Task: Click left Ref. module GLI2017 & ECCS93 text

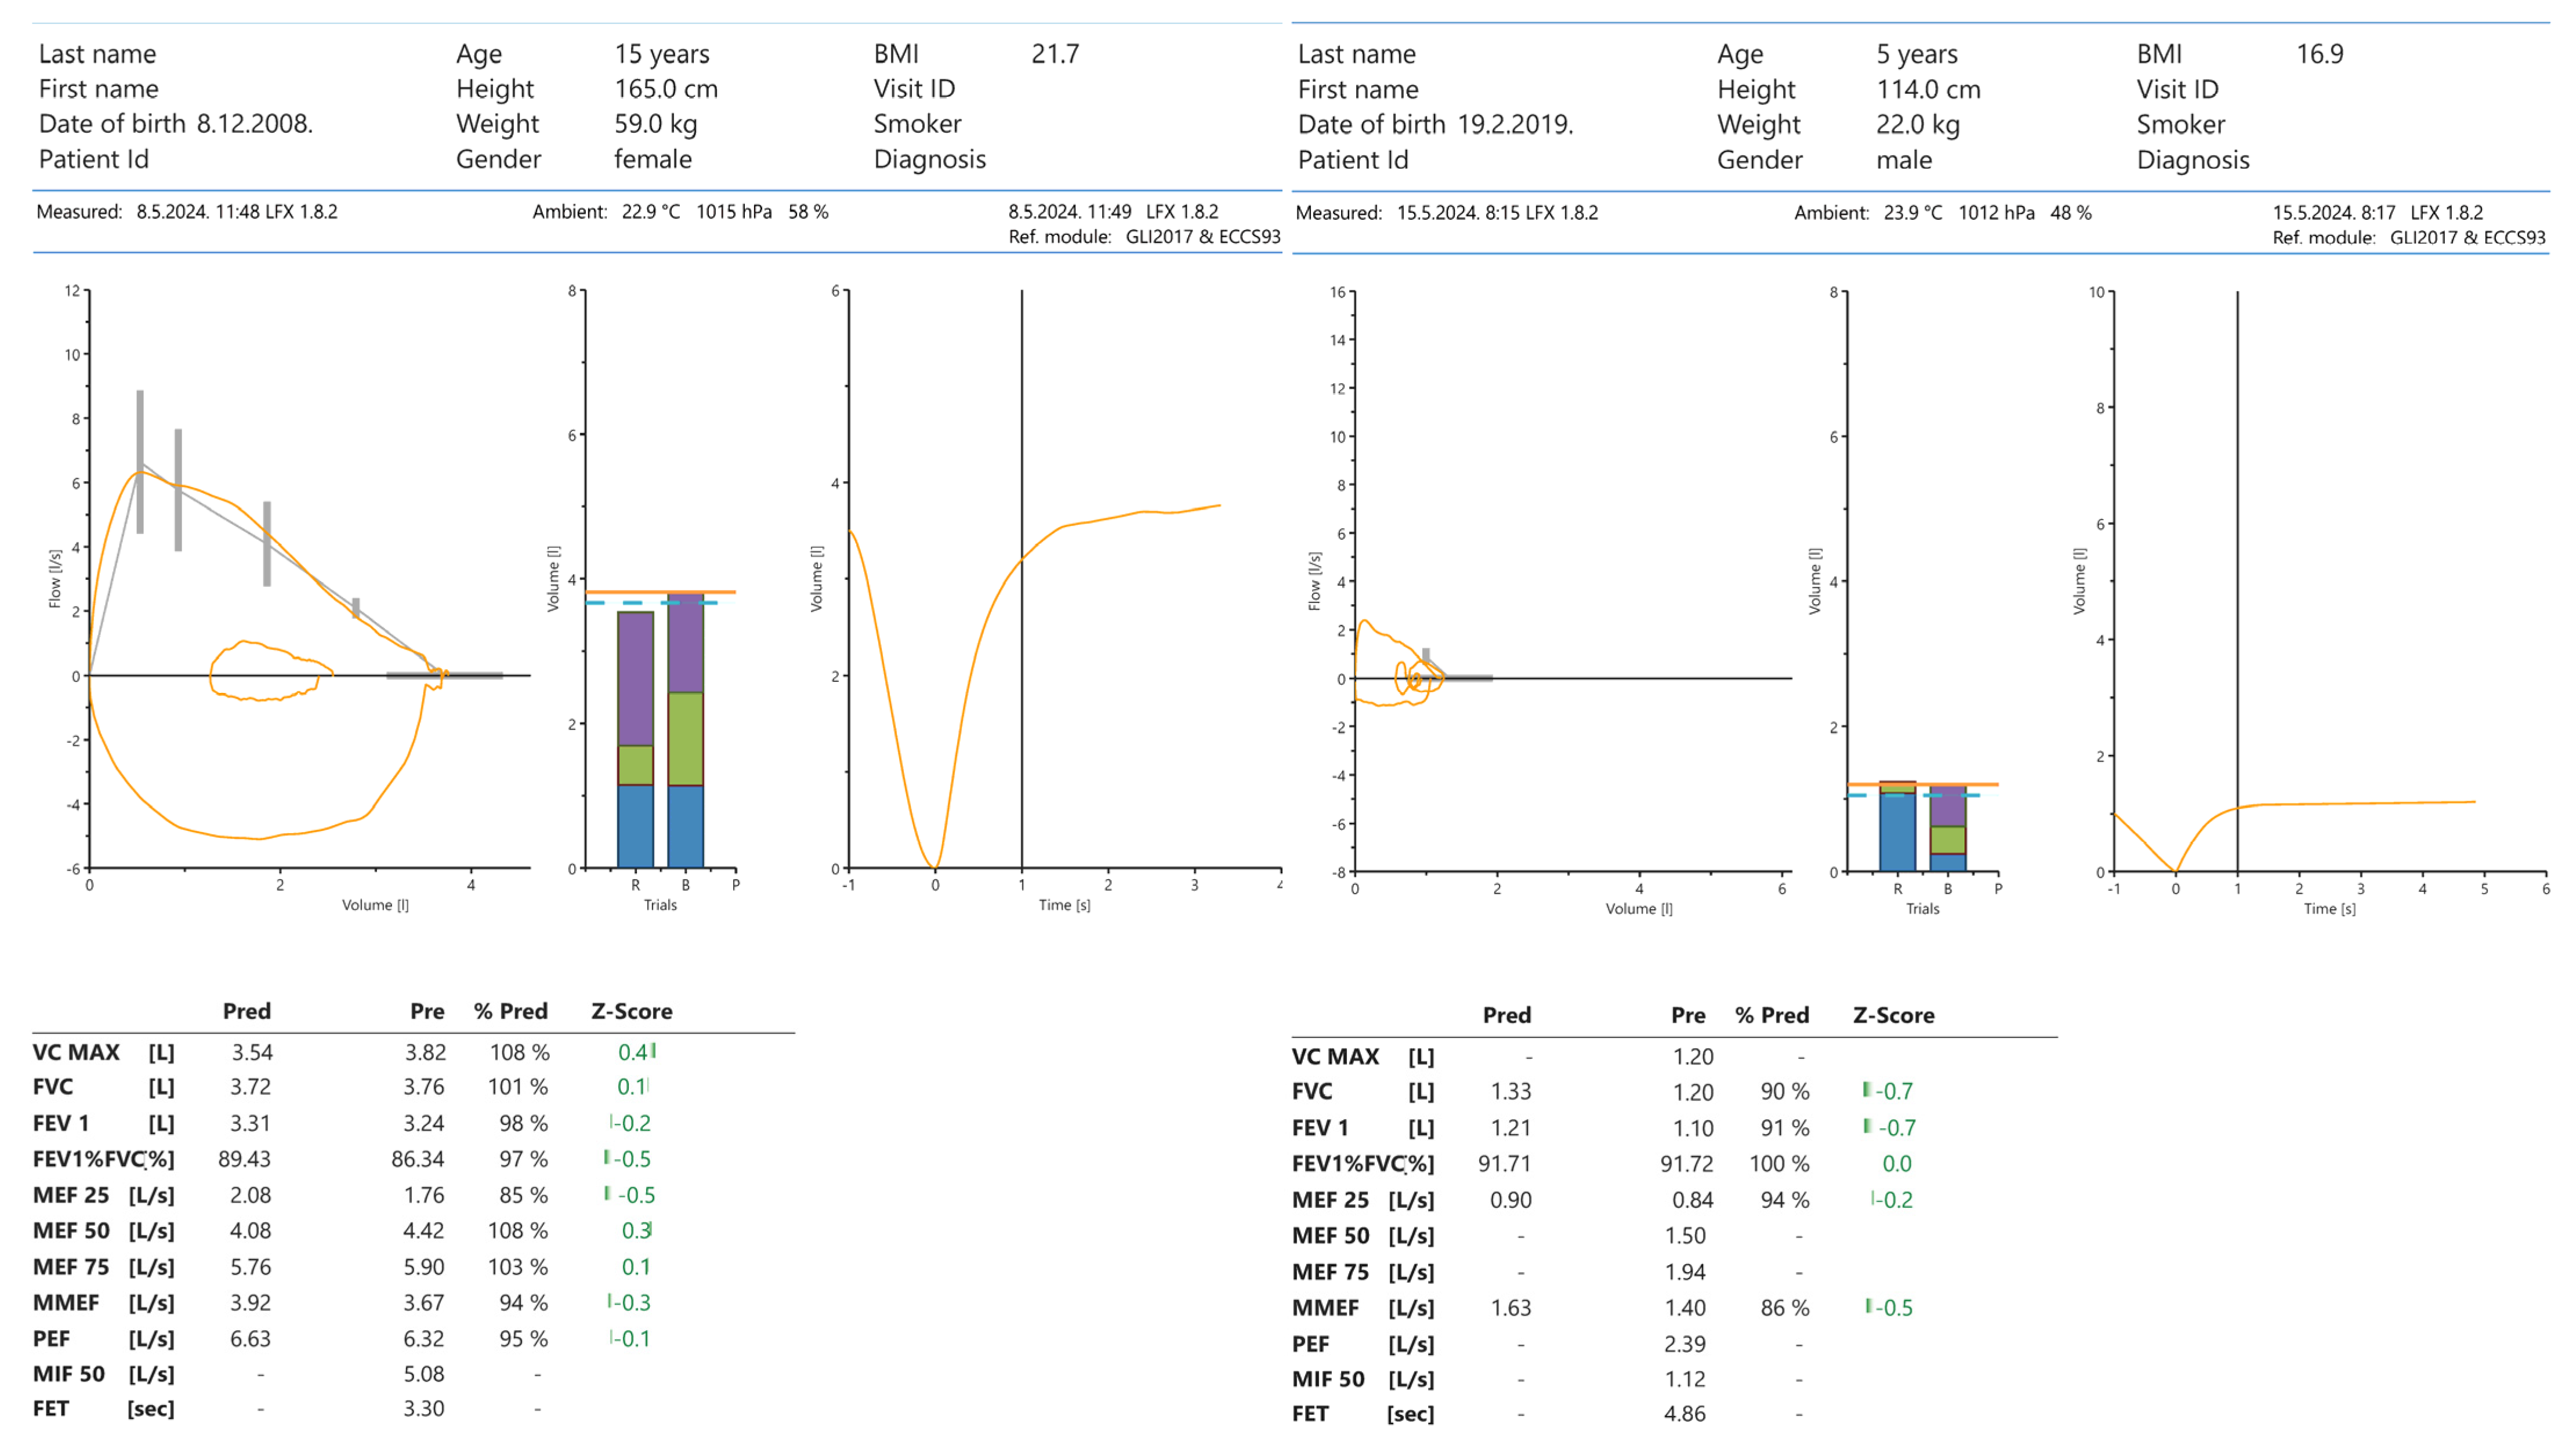Action: click(x=1202, y=237)
